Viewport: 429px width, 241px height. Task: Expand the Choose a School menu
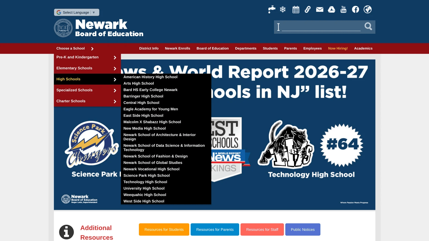tap(75, 48)
